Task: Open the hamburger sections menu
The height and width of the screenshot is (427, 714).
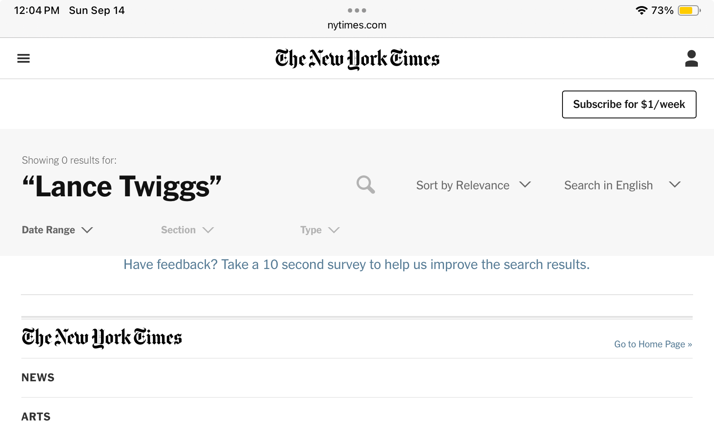Action: [x=24, y=58]
